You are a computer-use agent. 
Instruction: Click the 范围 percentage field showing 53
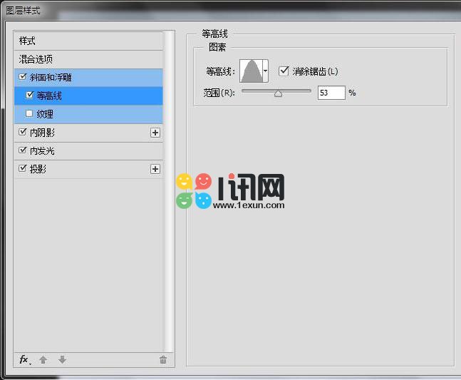(x=331, y=93)
